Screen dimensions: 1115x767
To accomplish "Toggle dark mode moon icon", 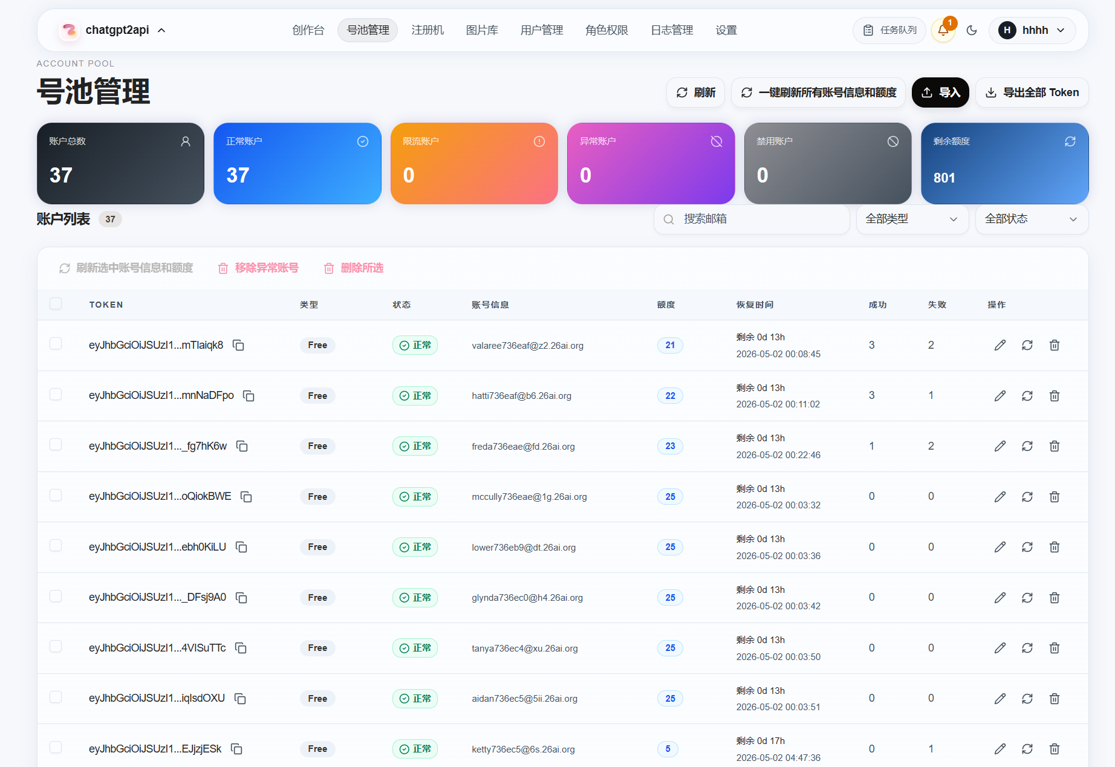I will coord(972,30).
